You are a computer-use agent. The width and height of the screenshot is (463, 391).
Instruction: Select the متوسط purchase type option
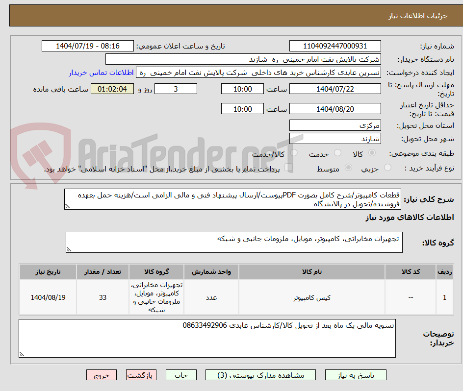(x=348, y=167)
